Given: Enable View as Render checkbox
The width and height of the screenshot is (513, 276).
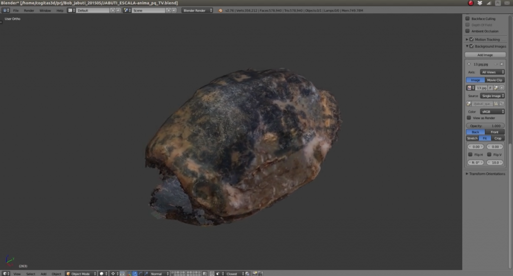Looking at the screenshot, I should 469,118.
